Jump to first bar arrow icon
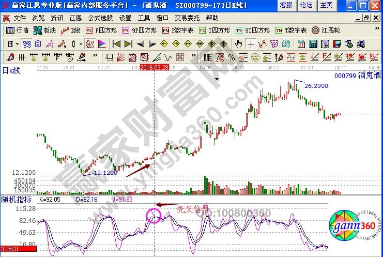The width and height of the screenshot is (383, 257). pos(116,43)
